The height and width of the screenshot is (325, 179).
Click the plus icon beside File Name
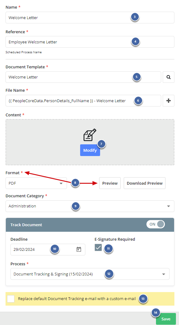pos(169,101)
